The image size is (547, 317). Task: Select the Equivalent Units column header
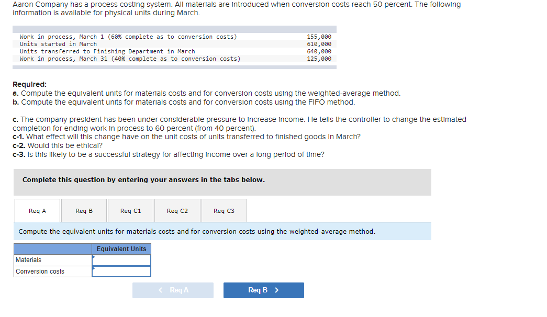(x=121, y=248)
